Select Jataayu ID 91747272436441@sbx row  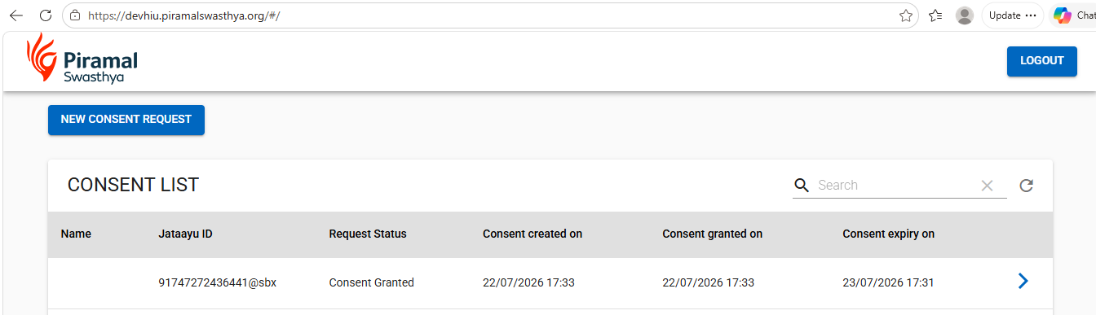click(550, 282)
